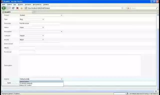This screenshot has height=95, width=160.
Task: Open the Инструменты menu
Action: click(x=37, y=4)
